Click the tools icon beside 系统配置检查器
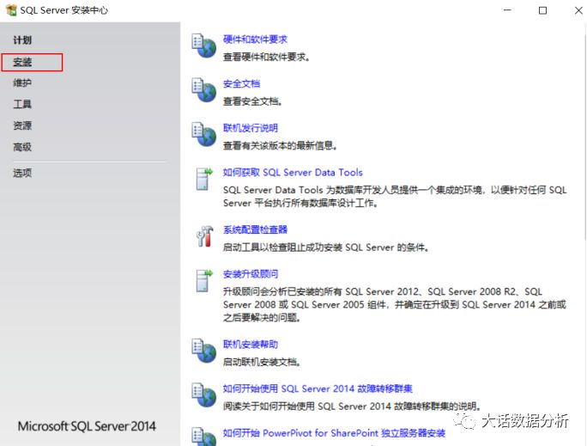The image size is (587, 446). coord(204,236)
